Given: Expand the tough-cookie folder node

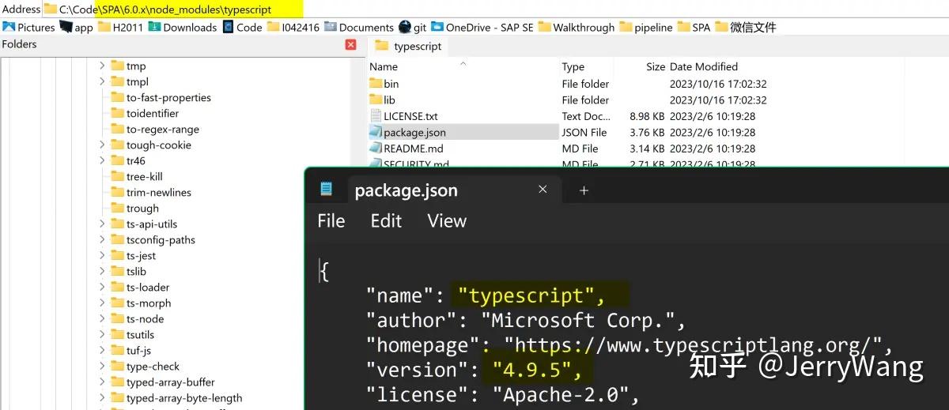Looking at the screenshot, I should [102, 145].
